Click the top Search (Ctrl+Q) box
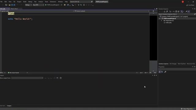This screenshot has width=196, height=110. tap(81, 2)
